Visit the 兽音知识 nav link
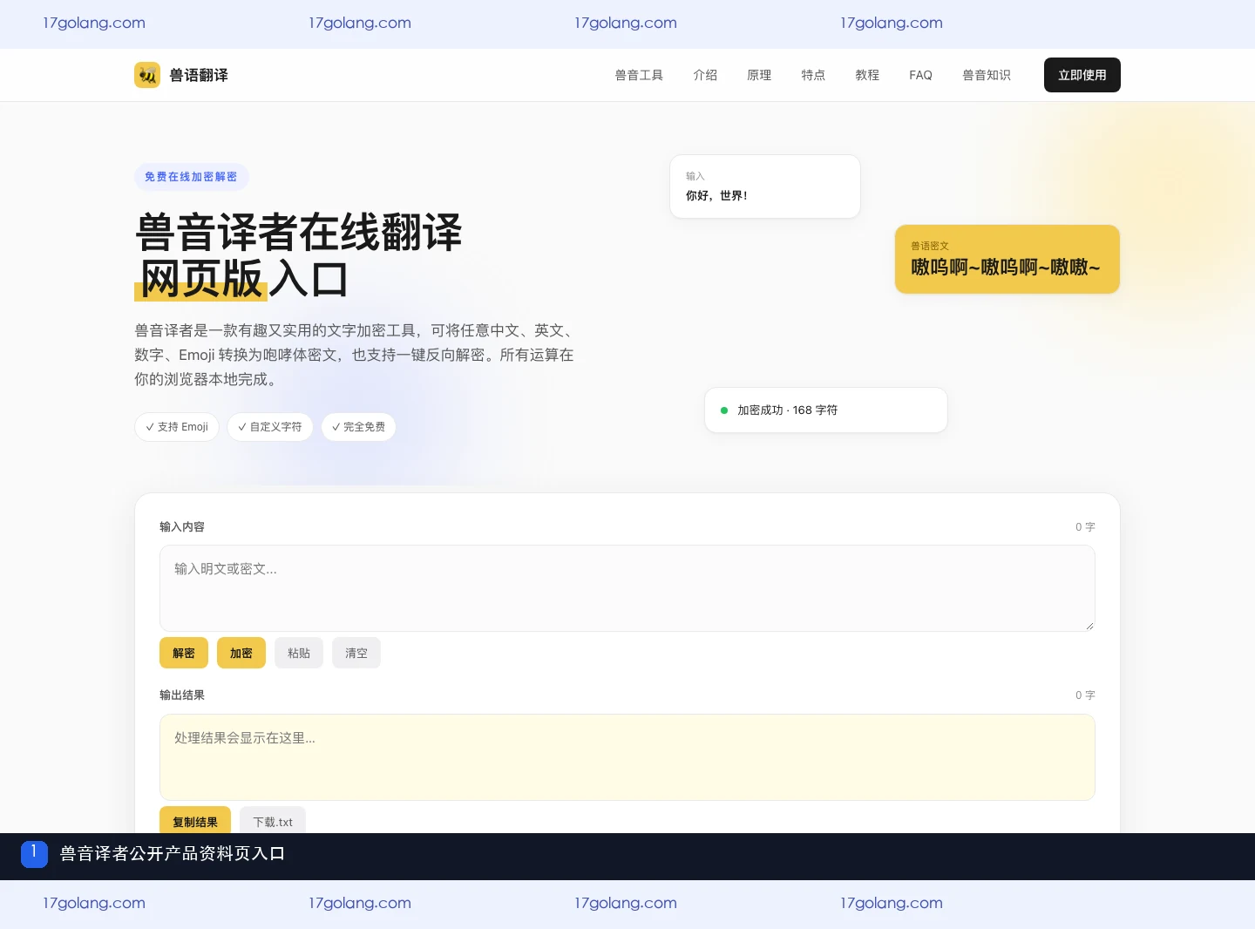 [987, 75]
